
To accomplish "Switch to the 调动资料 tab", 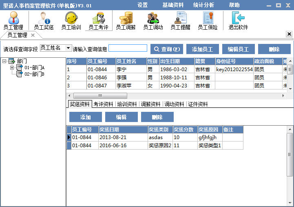I will click(x=174, y=104).
